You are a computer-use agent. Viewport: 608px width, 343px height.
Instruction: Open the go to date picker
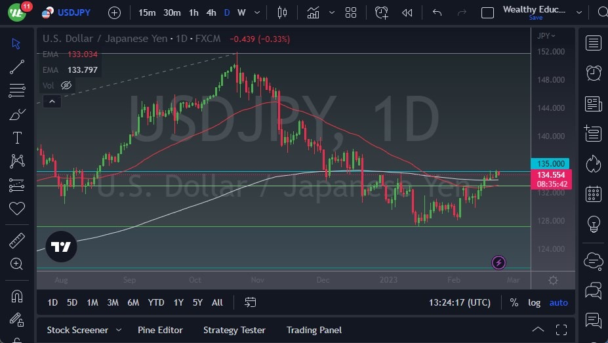(251, 302)
